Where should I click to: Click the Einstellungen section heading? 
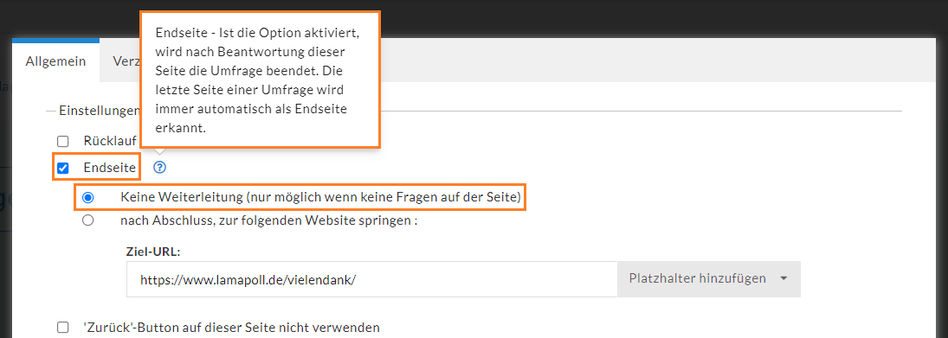click(100, 111)
